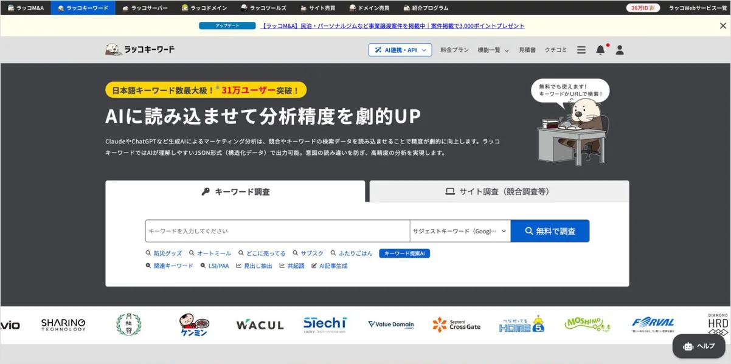Switch to サイト調査（競合調査等）tab
Viewport: 731px width, 364px height.
coord(499,191)
